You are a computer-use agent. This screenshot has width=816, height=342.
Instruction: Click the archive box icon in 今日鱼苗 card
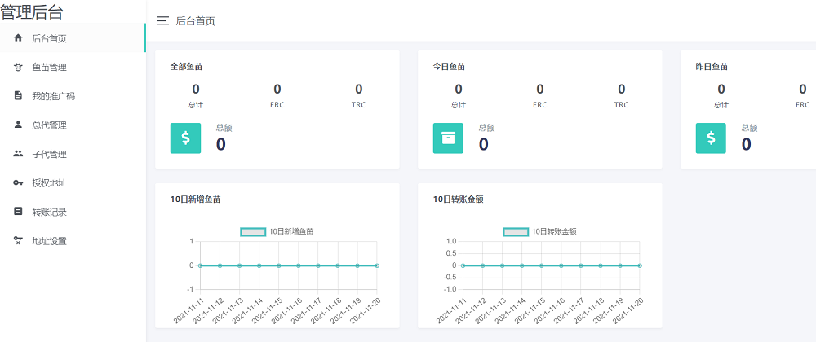pyautogui.click(x=448, y=138)
